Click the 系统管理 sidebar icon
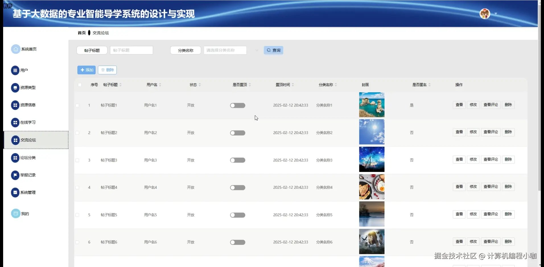 click(15, 193)
